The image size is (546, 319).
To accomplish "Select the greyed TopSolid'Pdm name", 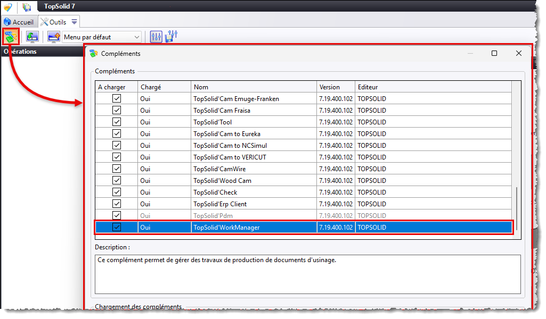I will click(213, 215).
